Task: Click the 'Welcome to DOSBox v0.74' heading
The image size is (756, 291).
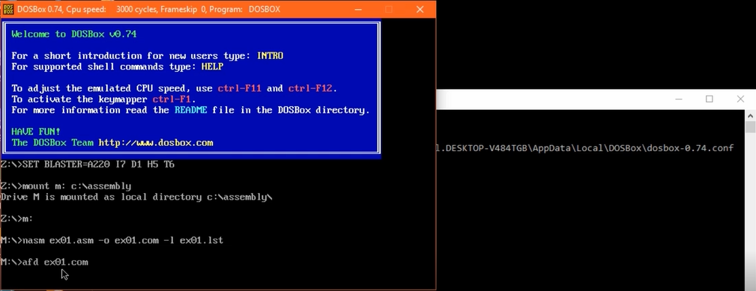Action: [x=73, y=34]
